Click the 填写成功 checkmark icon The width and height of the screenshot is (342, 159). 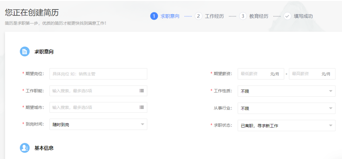click(287, 16)
